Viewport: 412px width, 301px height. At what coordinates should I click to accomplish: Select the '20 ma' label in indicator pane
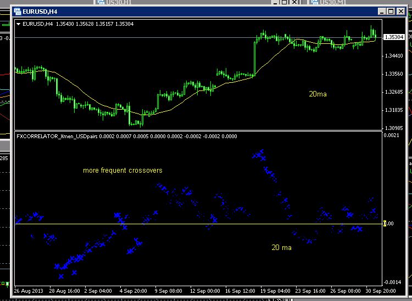pyautogui.click(x=281, y=247)
